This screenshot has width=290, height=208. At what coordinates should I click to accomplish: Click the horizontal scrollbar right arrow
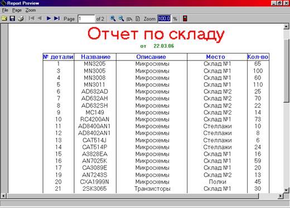[x=281, y=196]
